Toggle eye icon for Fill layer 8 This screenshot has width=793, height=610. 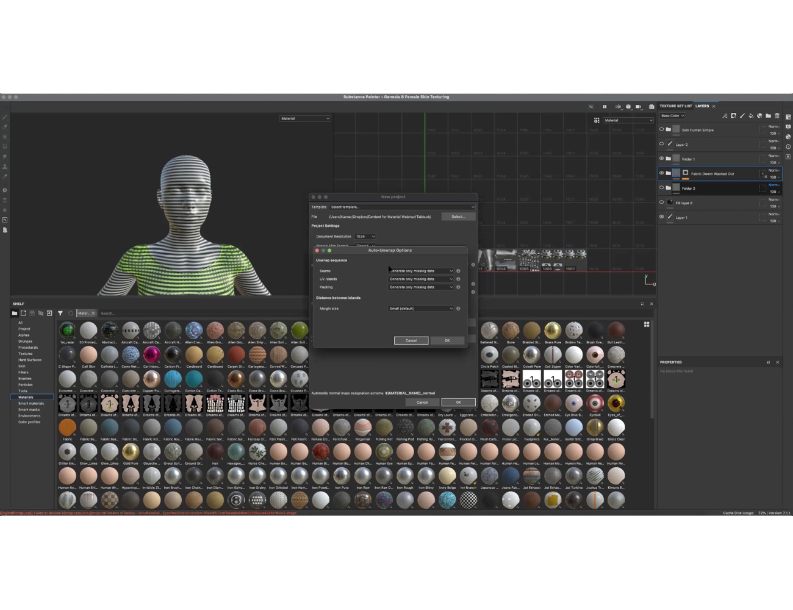point(662,203)
